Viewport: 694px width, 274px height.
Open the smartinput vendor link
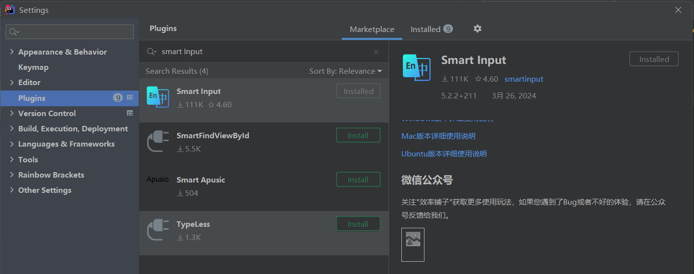524,79
